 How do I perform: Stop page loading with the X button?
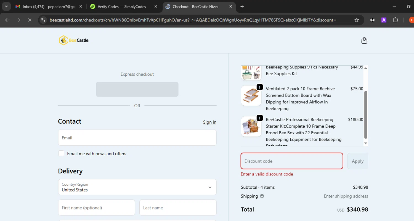click(x=30, y=20)
